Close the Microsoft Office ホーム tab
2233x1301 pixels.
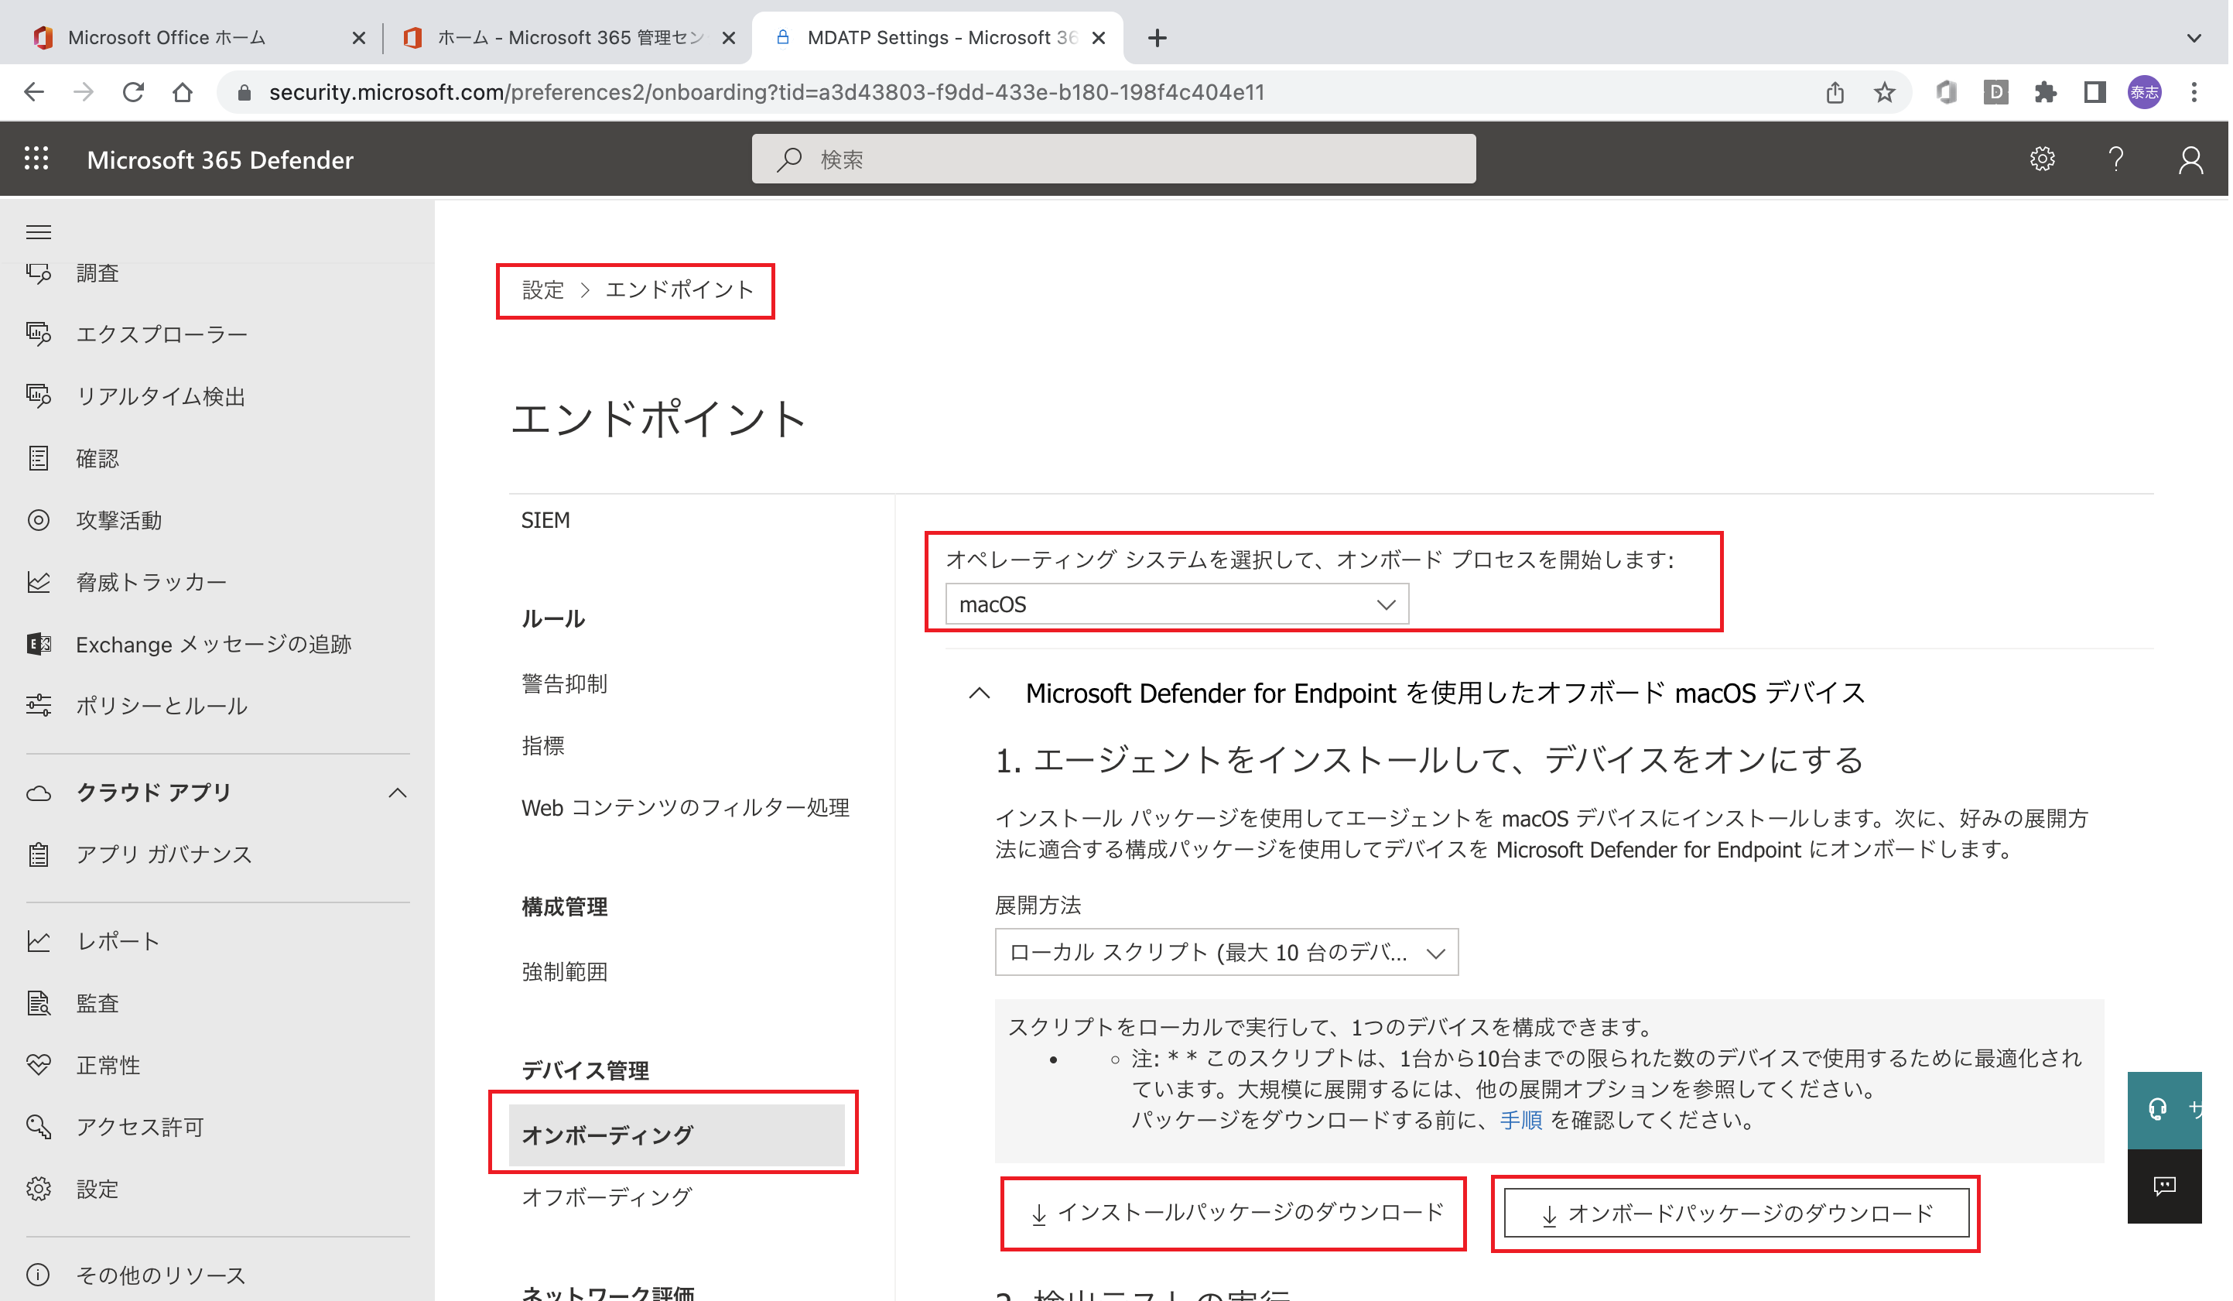[x=359, y=38]
